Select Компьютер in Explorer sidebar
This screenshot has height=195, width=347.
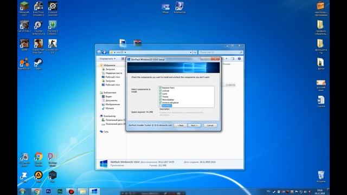coord(110,116)
